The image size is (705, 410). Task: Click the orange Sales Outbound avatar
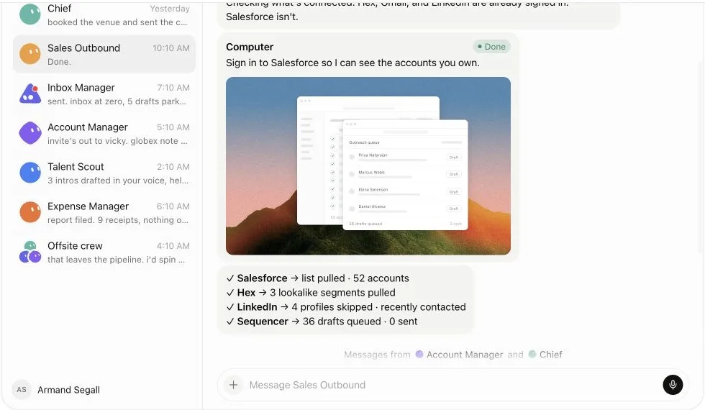click(30, 54)
